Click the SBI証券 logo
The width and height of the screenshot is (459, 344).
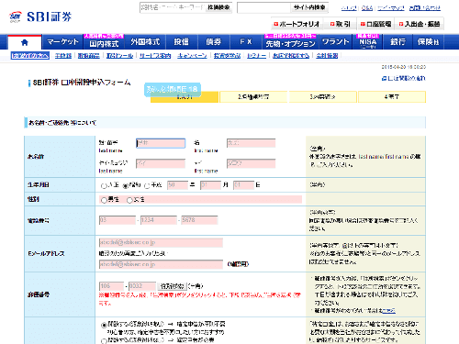40,17
